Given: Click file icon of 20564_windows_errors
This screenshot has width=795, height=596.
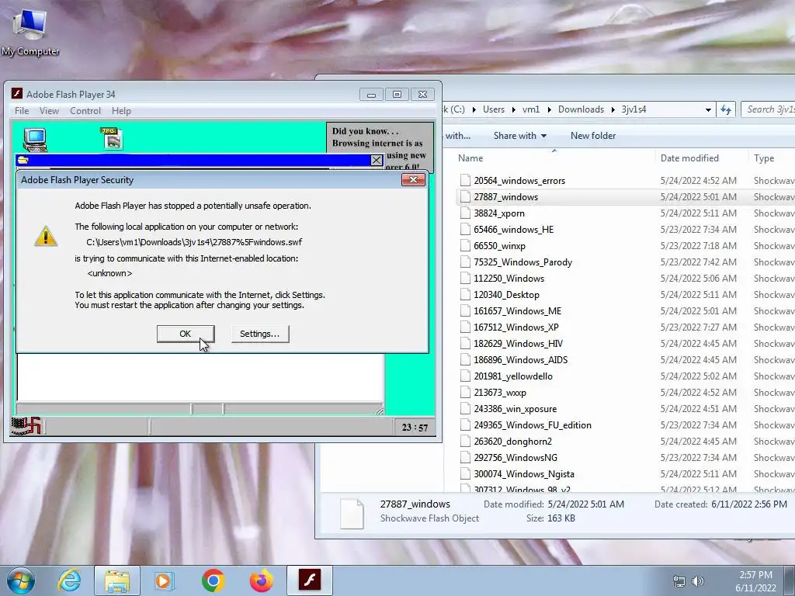Looking at the screenshot, I should click(465, 180).
